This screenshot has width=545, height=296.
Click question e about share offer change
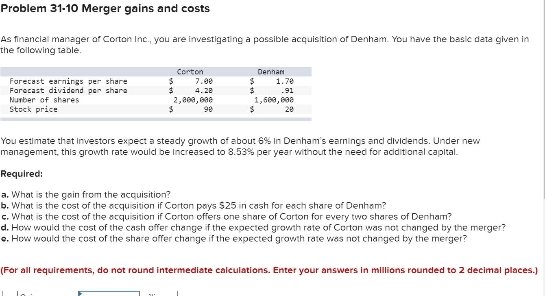click(x=234, y=239)
